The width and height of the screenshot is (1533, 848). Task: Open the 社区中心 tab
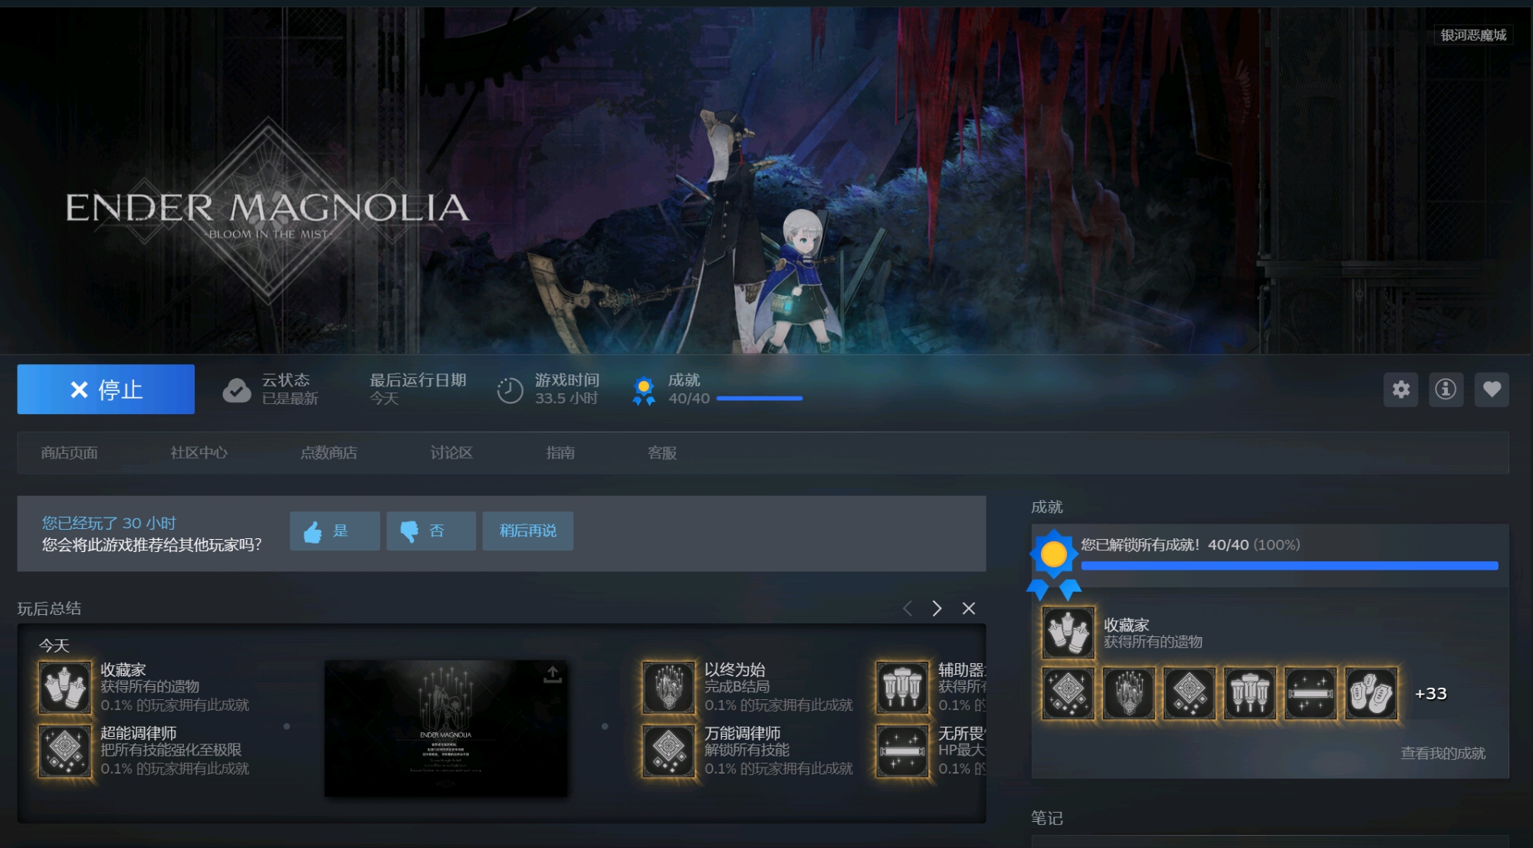pyautogui.click(x=199, y=452)
